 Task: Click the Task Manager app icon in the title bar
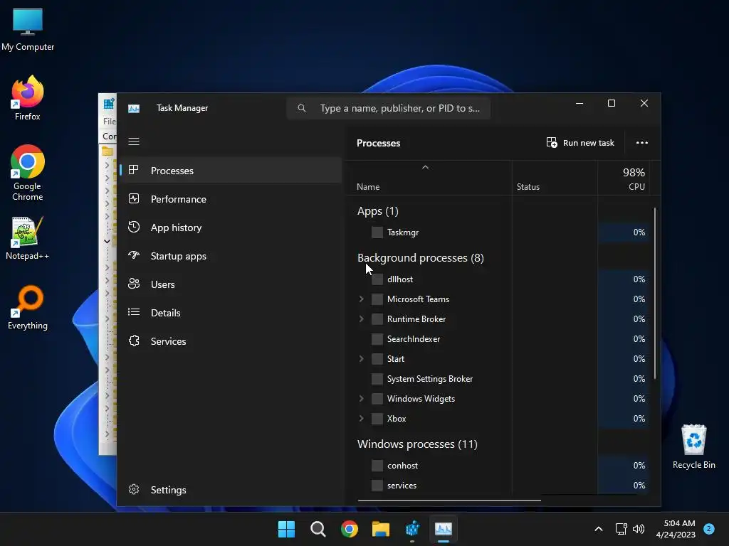coord(134,108)
